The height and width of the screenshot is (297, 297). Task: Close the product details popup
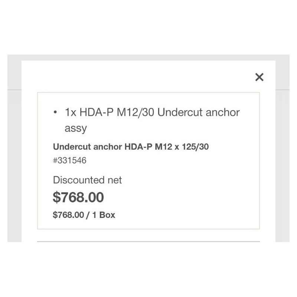pyautogui.click(x=259, y=77)
